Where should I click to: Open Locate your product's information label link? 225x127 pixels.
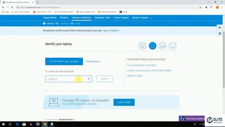(149, 71)
